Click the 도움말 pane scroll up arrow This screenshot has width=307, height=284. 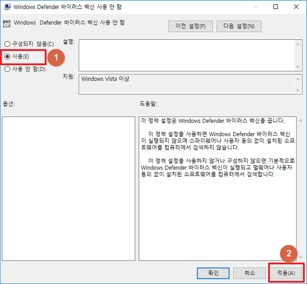click(301, 121)
